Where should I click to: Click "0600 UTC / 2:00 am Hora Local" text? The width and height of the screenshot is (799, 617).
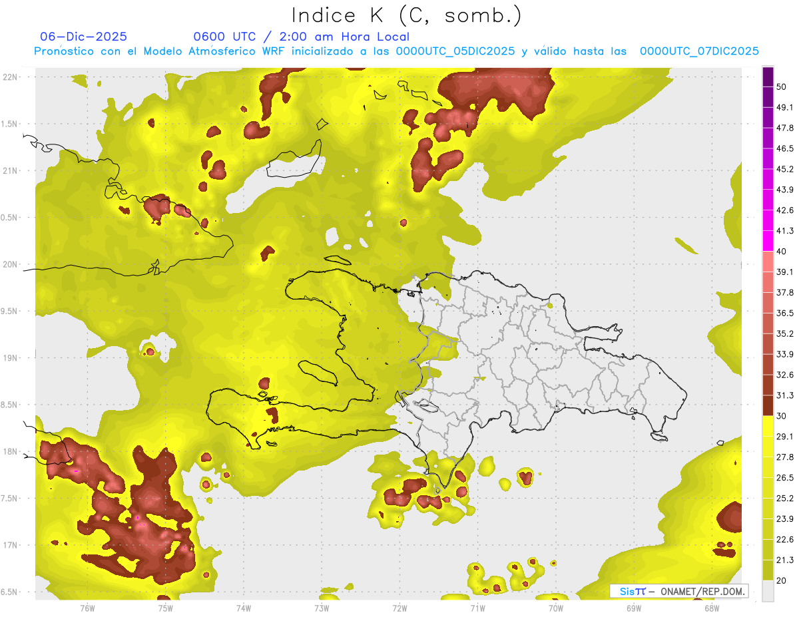(x=301, y=37)
